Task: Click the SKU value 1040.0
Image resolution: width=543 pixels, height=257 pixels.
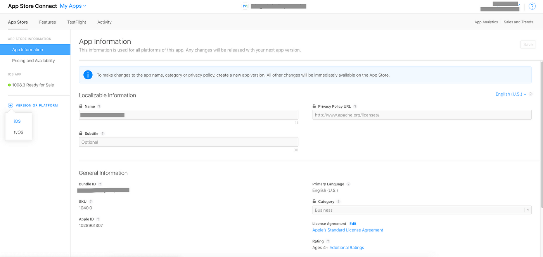Action: [x=85, y=208]
